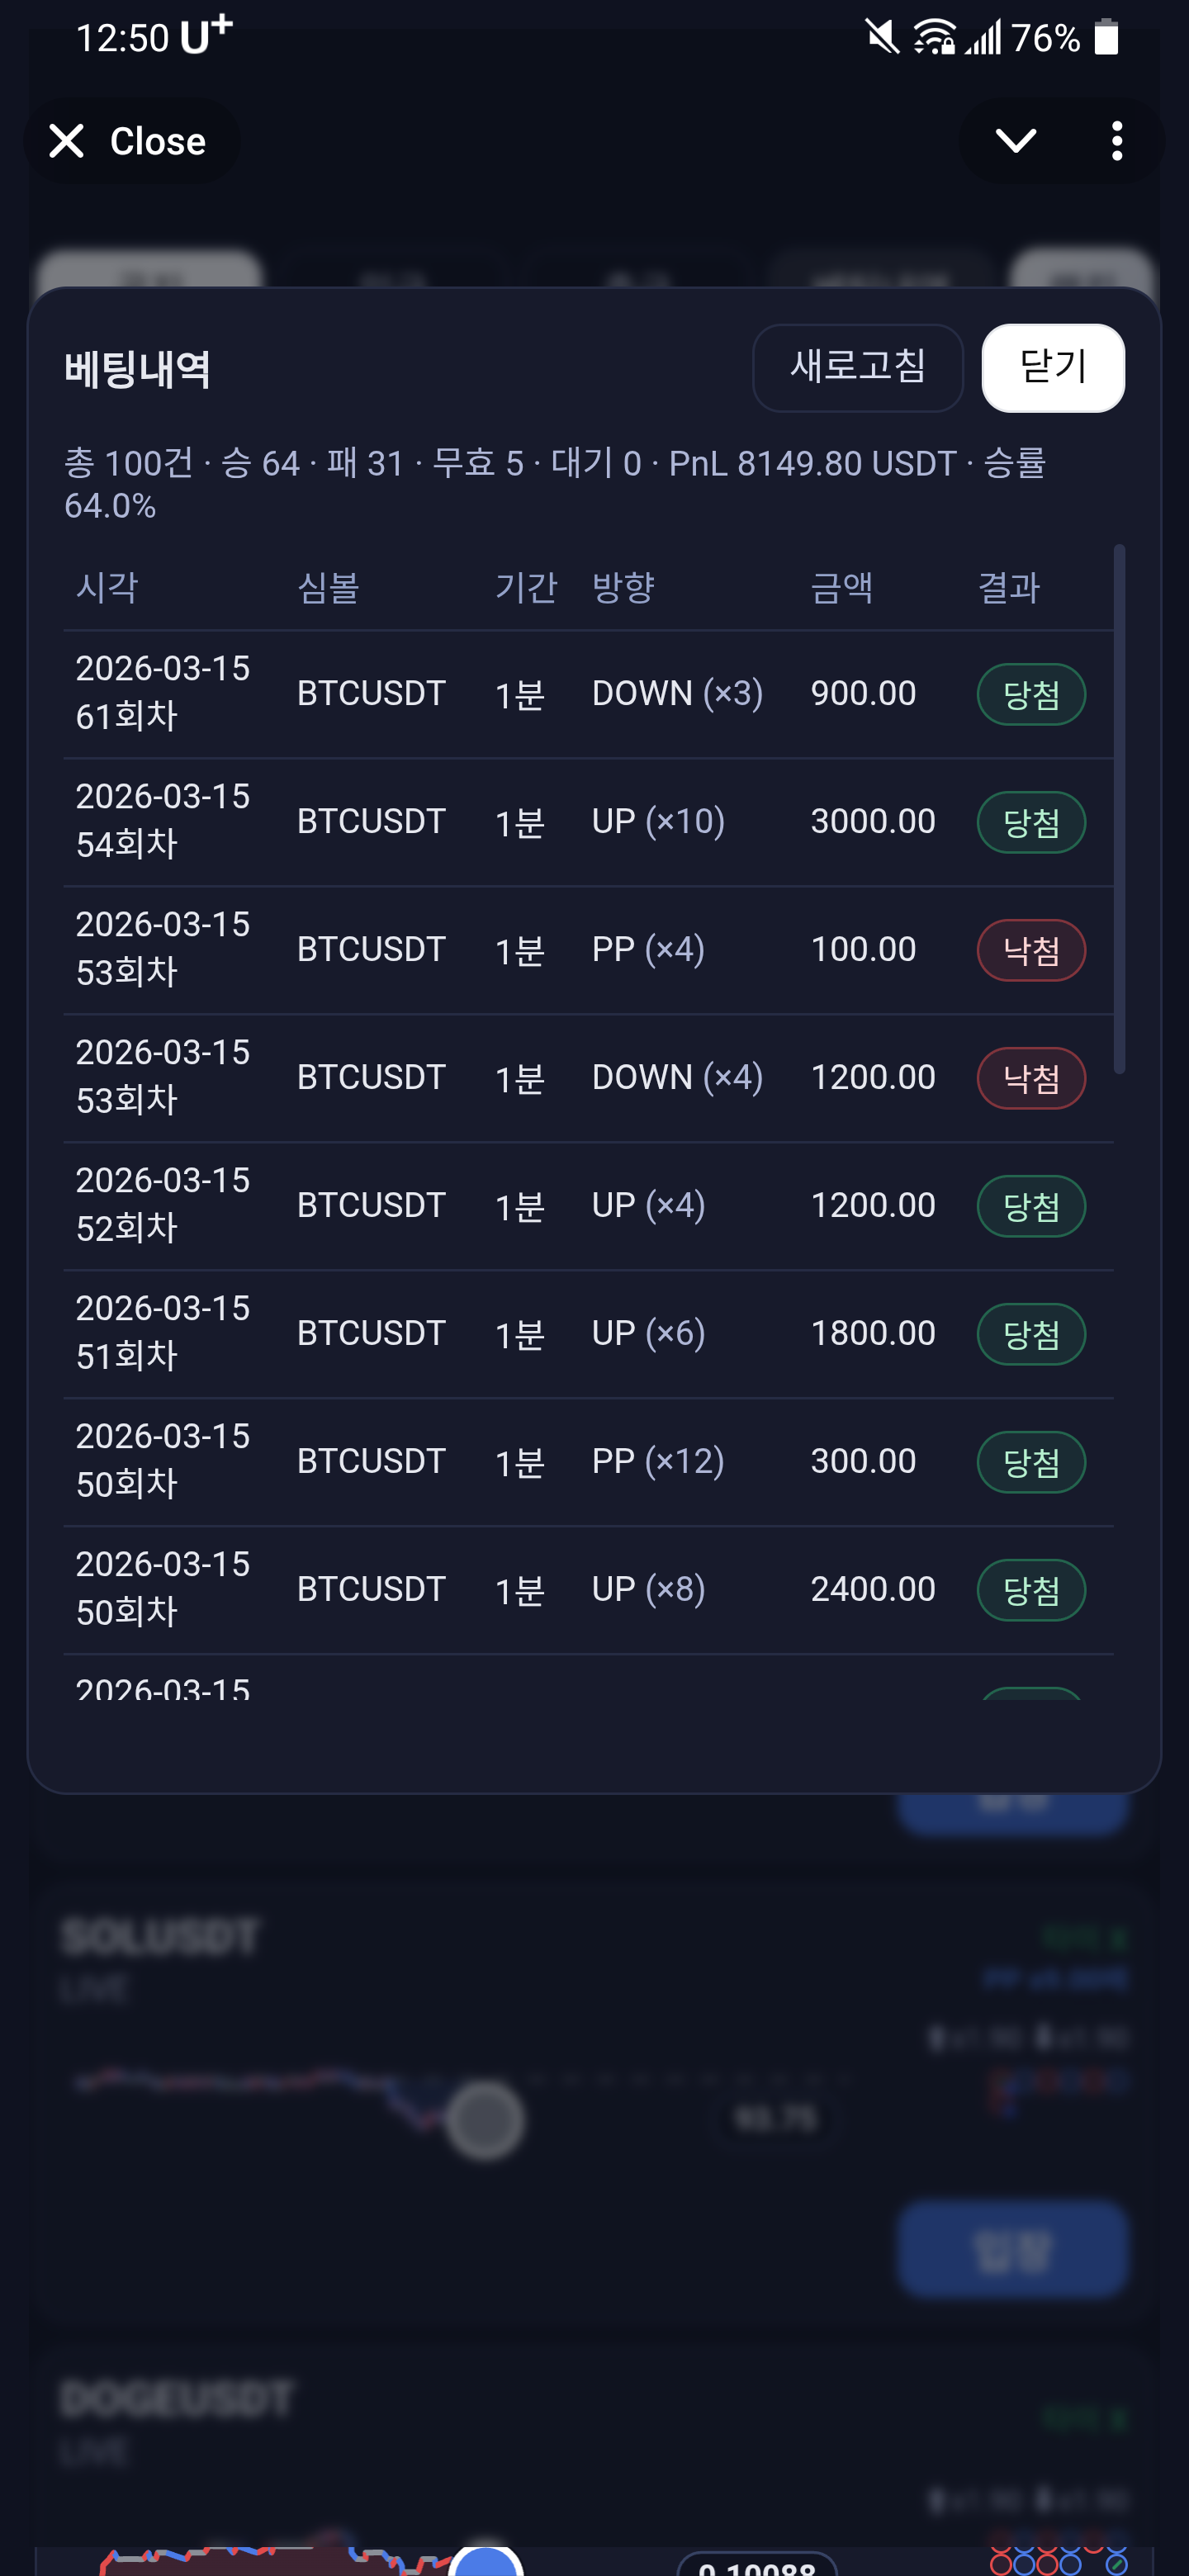This screenshot has width=1189, height=2576.
Task: Select the UP (×8) direction cell
Action: coord(648,1589)
